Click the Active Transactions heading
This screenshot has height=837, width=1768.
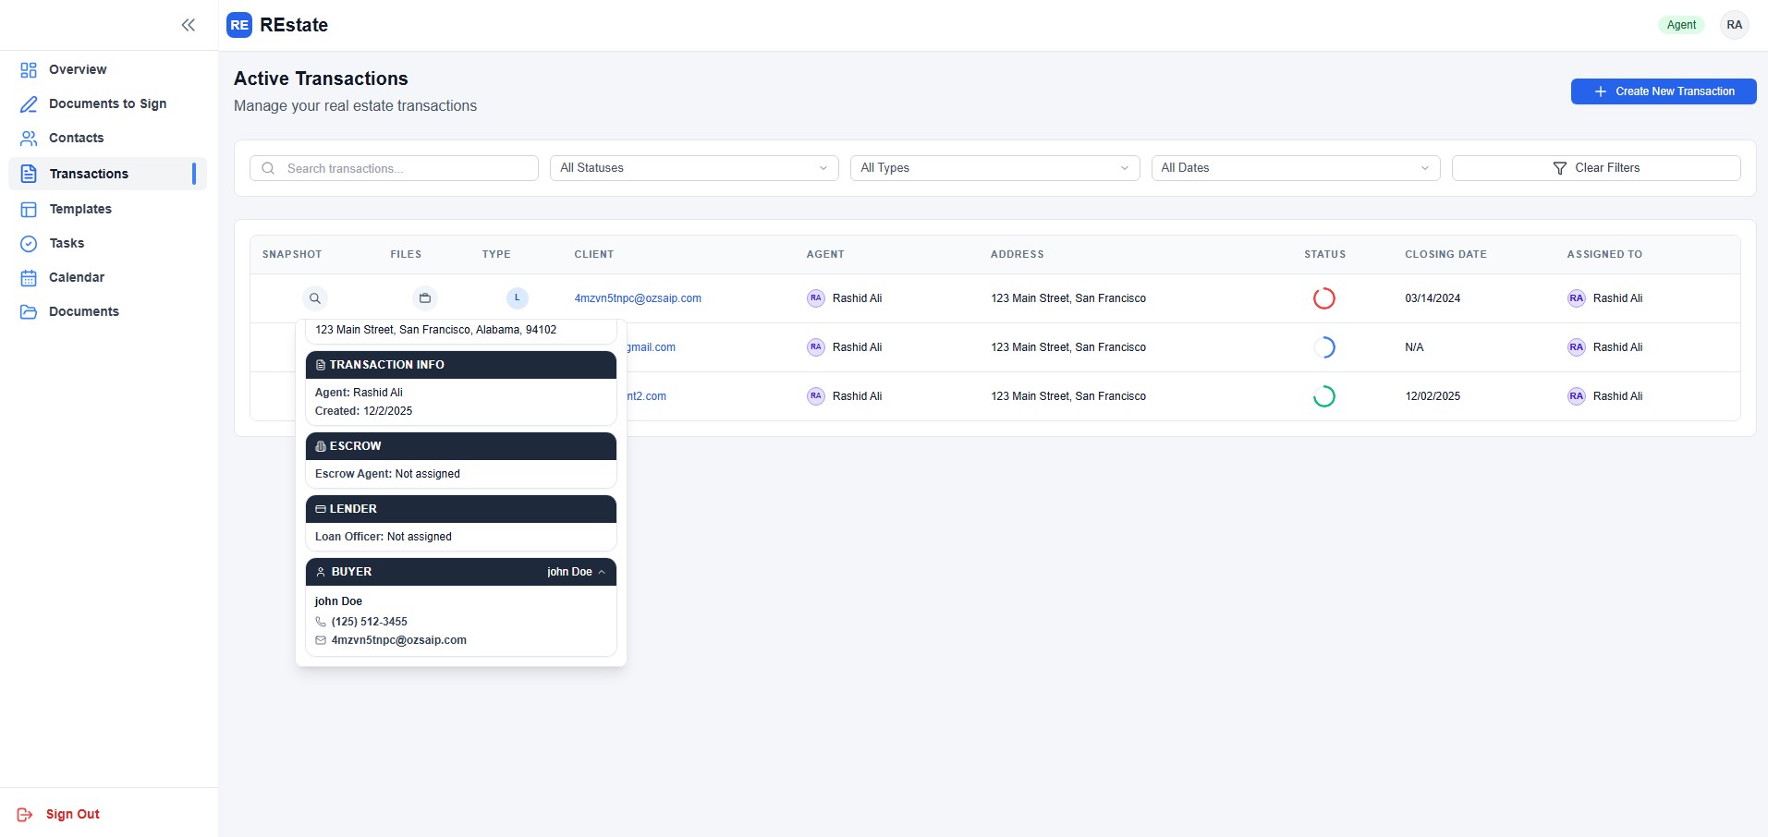(x=321, y=79)
